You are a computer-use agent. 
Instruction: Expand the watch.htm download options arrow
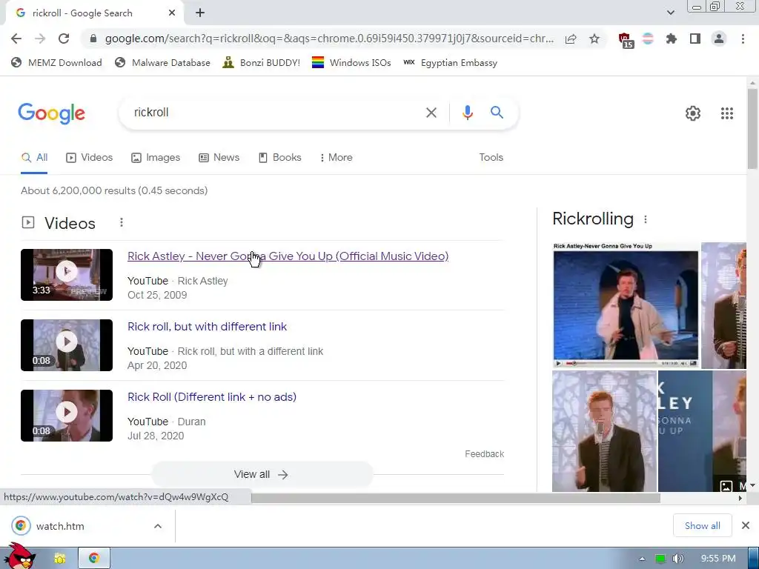click(x=158, y=526)
